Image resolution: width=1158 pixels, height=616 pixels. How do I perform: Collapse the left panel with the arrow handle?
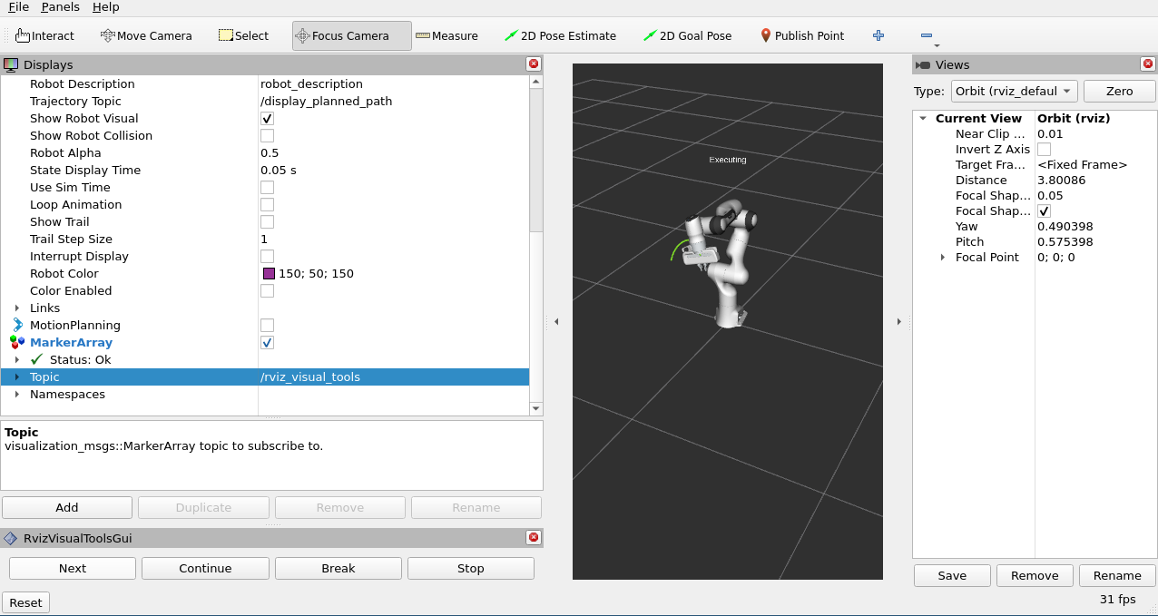click(x=556, y=321)
